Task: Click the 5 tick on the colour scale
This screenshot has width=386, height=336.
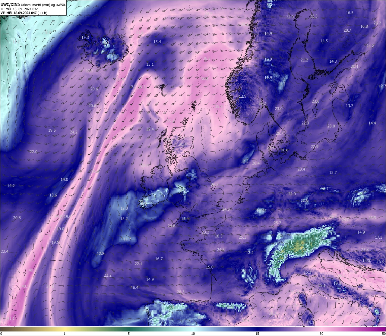Action: pos(129,334)
